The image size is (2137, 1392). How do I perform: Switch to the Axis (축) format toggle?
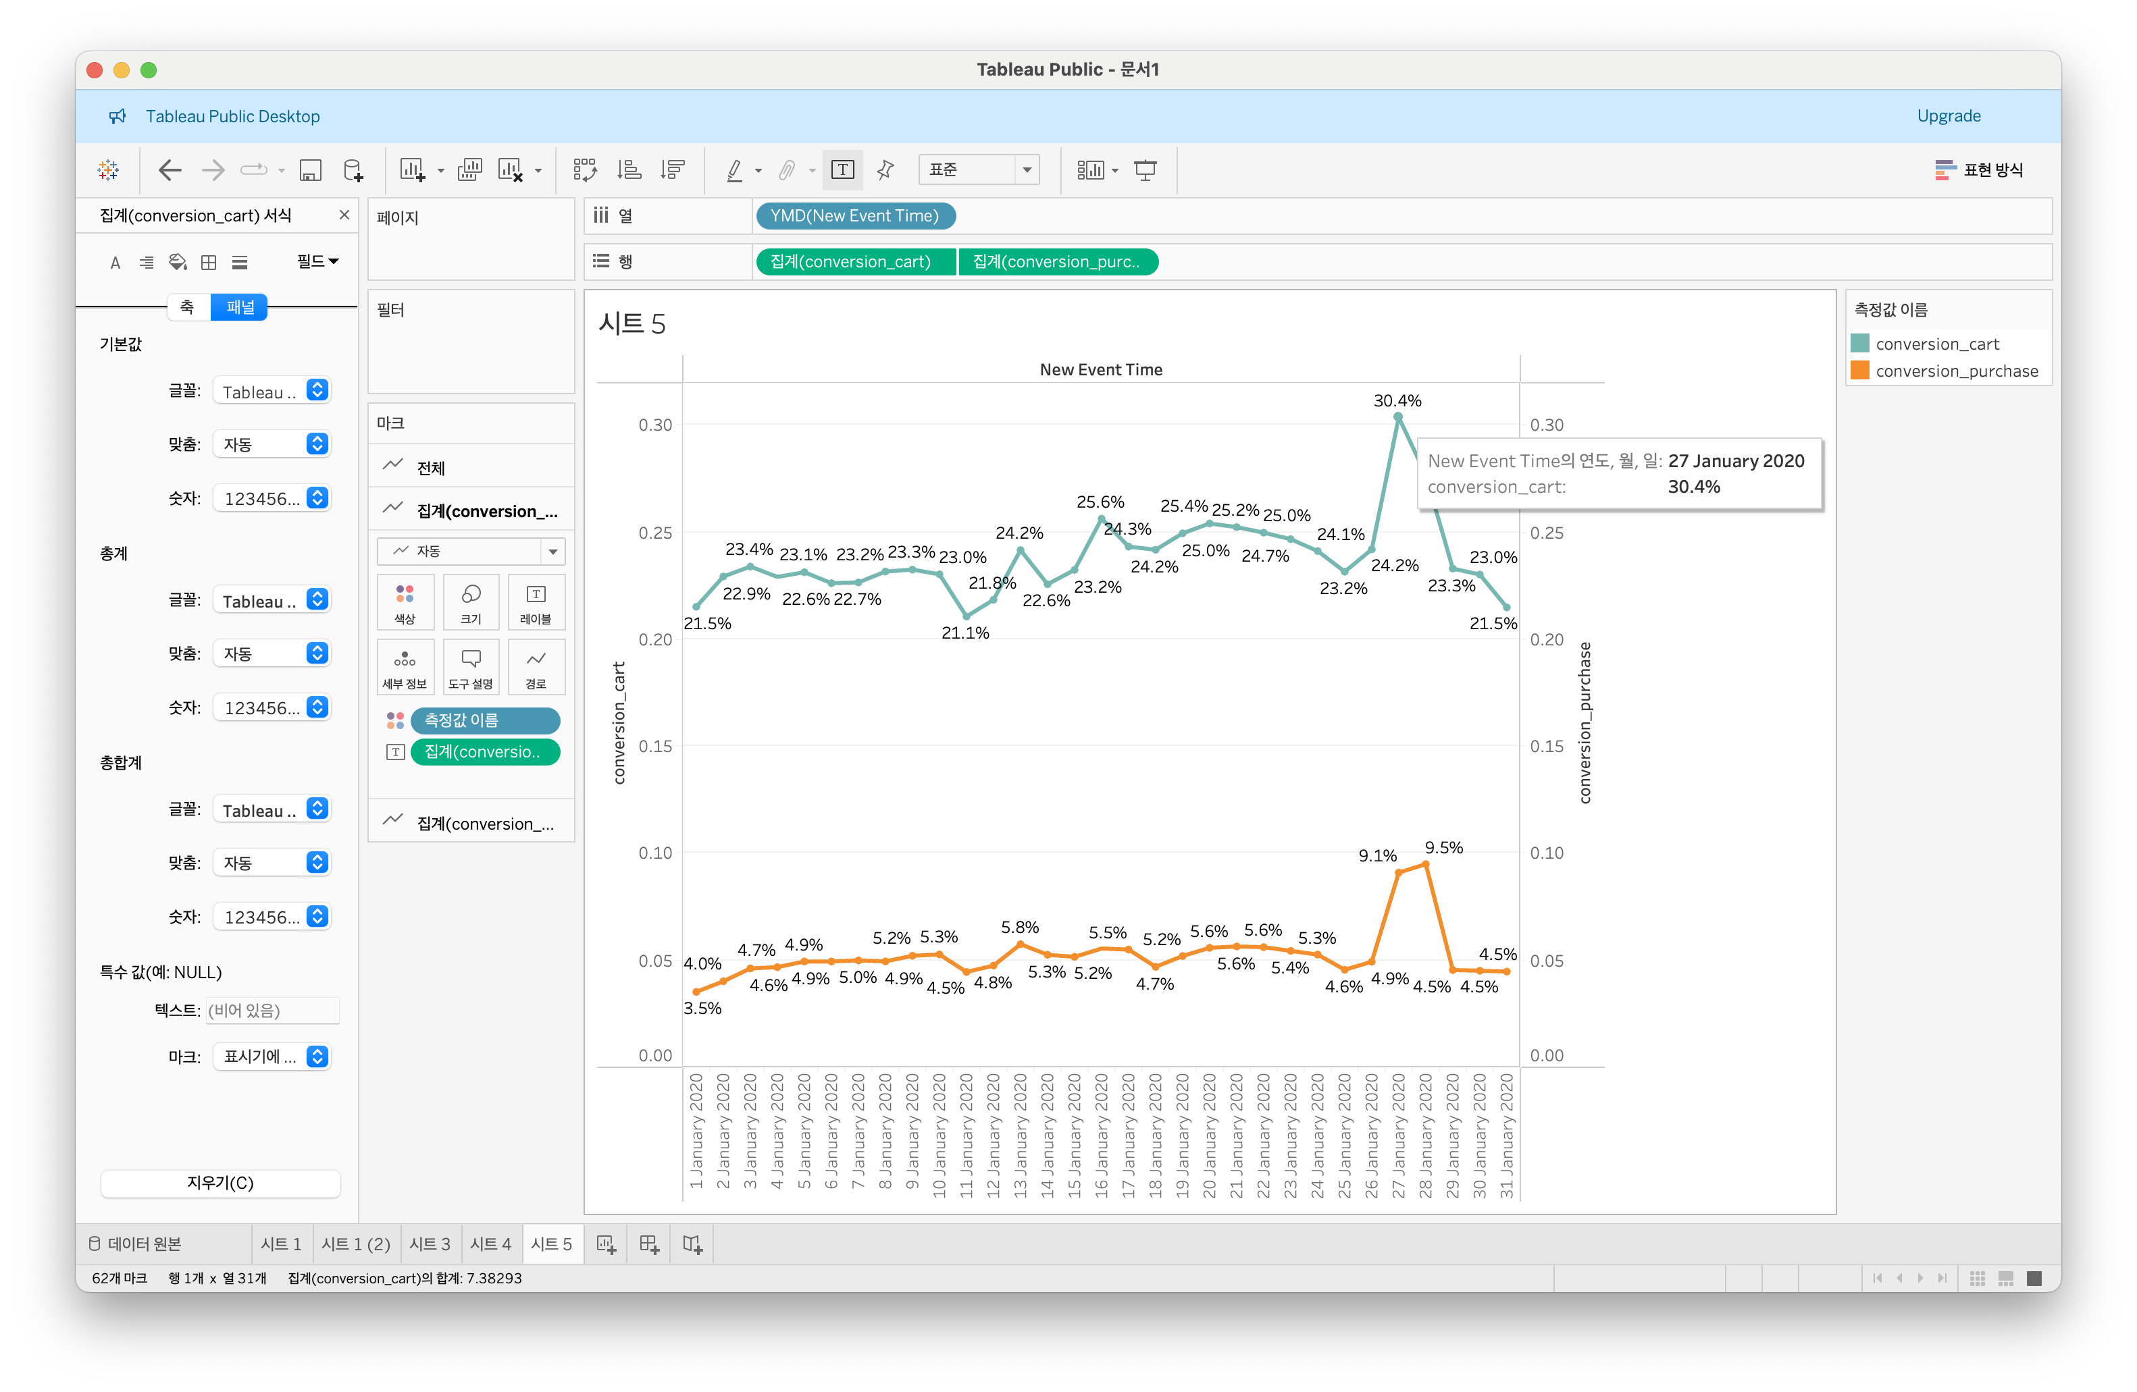[x=187, y=307]
